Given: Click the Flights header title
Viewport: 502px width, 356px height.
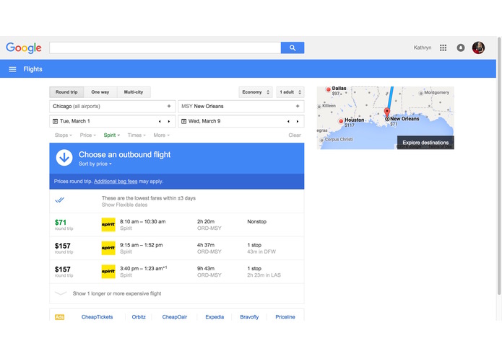Looking at the screenshot, I should tap(33, 69).
